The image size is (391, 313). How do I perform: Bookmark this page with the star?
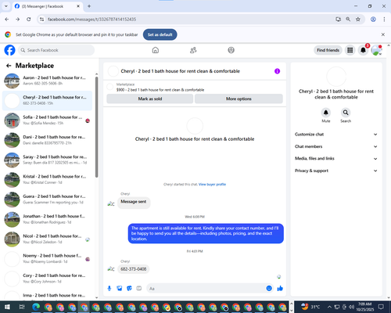358,20
